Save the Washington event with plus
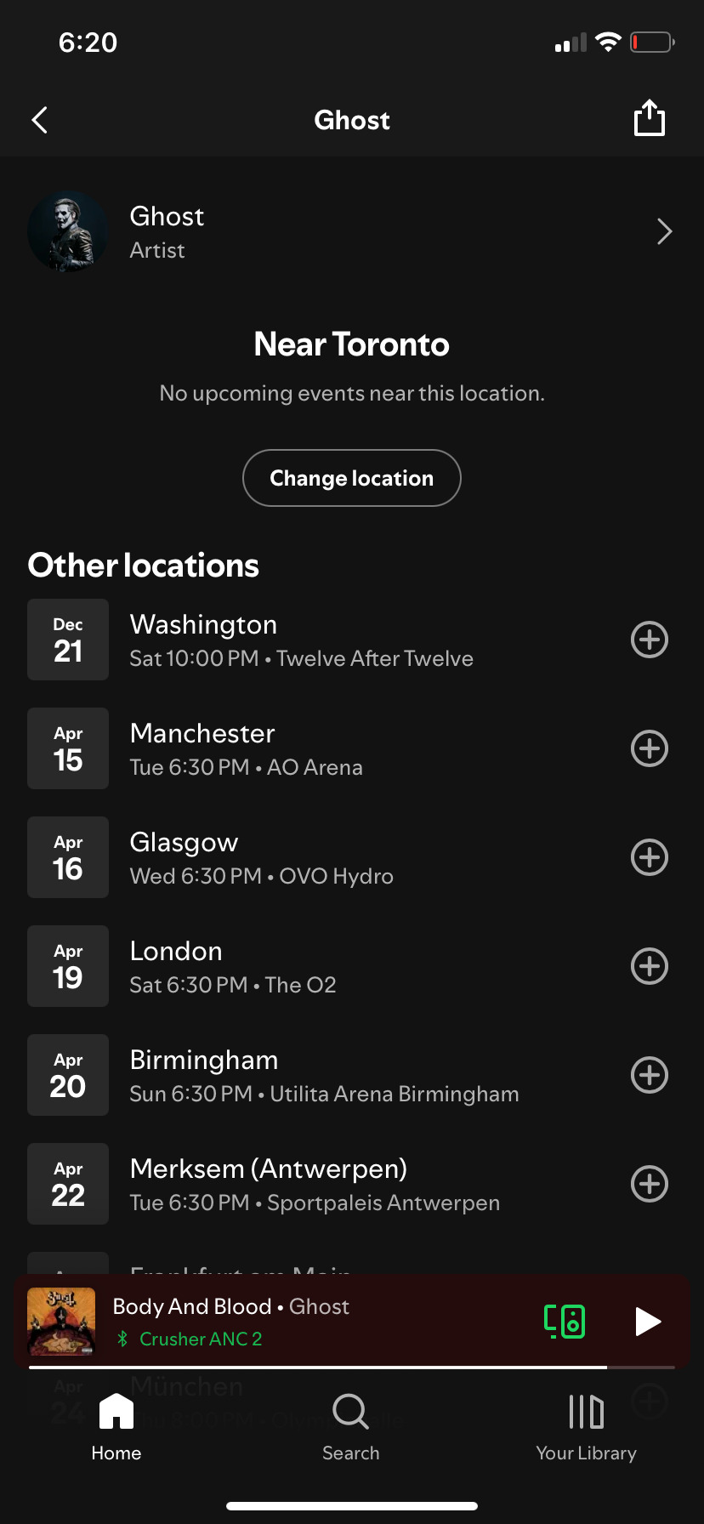This screenshot has width=704, height=1524. tap(650, 640)
